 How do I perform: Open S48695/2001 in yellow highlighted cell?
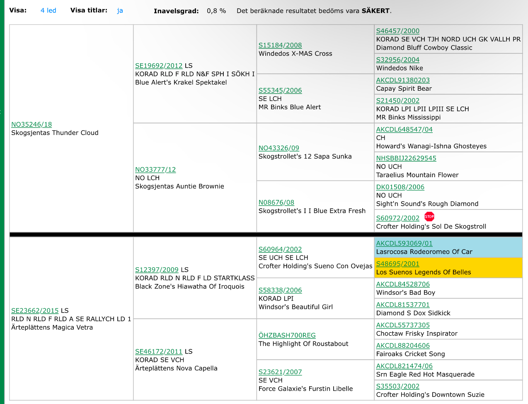tap(397, 264)
